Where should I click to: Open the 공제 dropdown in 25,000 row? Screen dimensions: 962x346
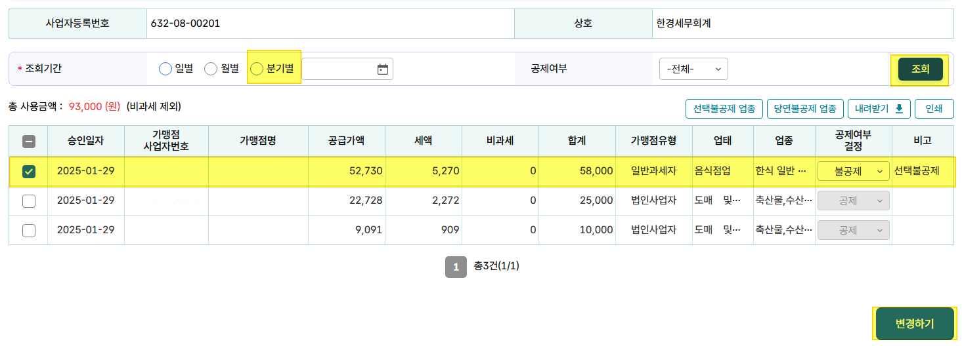coord(853,201)
